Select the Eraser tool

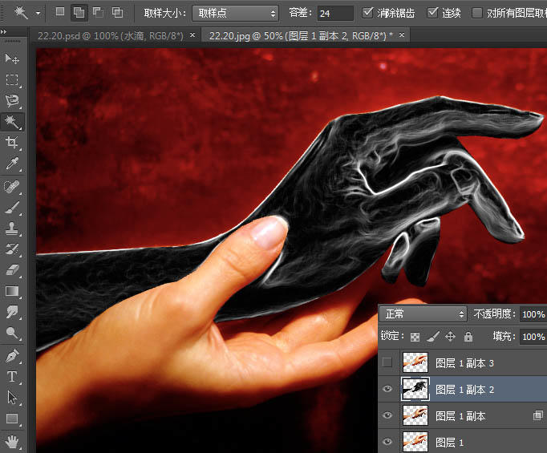(x=12, y=270)
